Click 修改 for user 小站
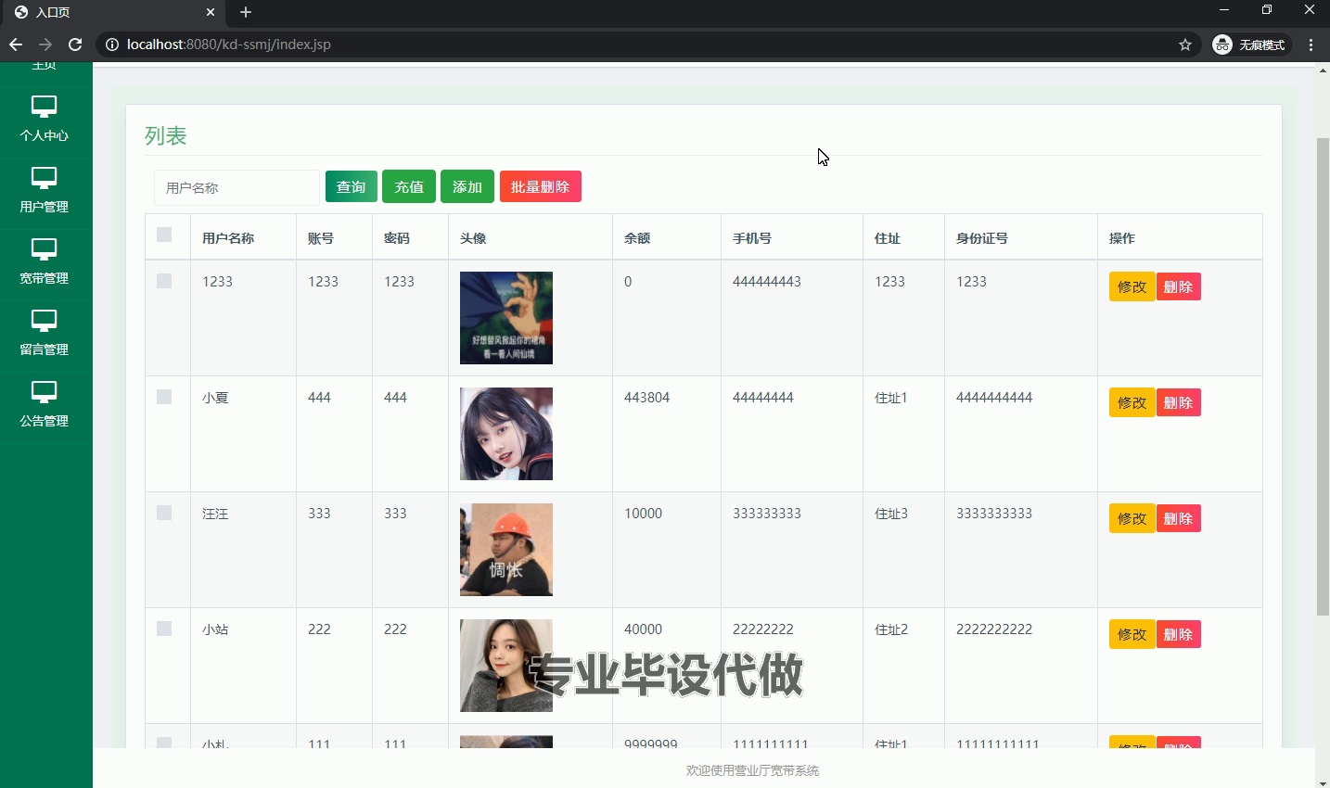Viewport: 1330px width, 788px height. coord(1132,634)
